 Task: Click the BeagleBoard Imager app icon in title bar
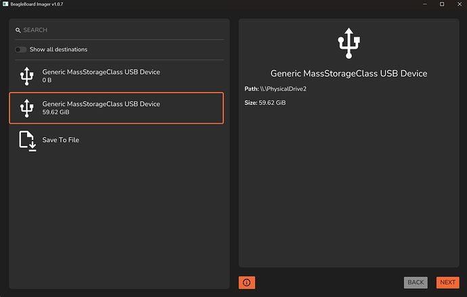(5, 4)
